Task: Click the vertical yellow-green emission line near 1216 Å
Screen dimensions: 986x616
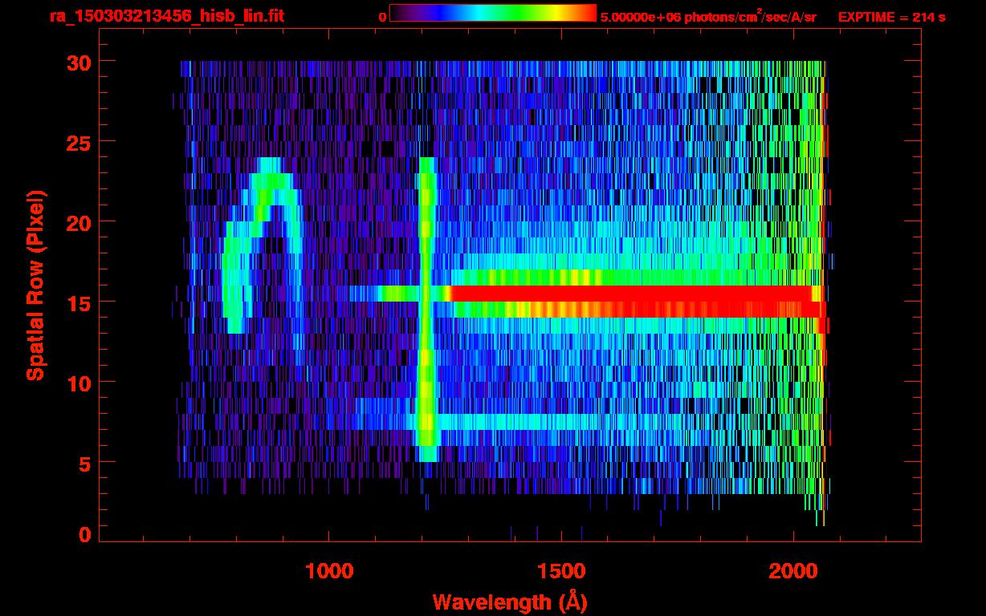Action: (426, 309)
